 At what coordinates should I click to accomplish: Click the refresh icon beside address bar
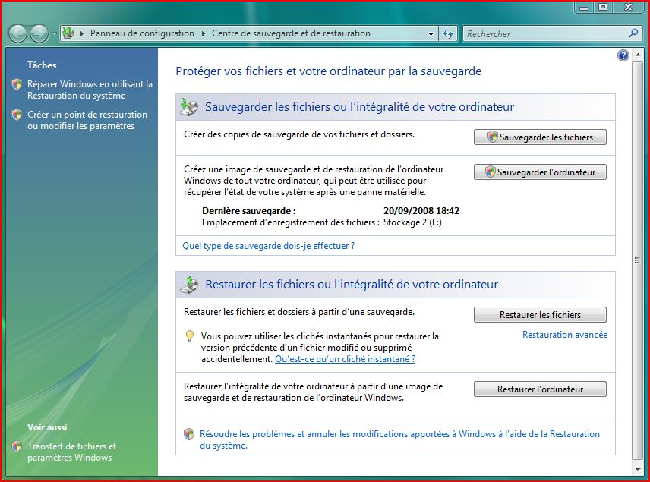448,33
